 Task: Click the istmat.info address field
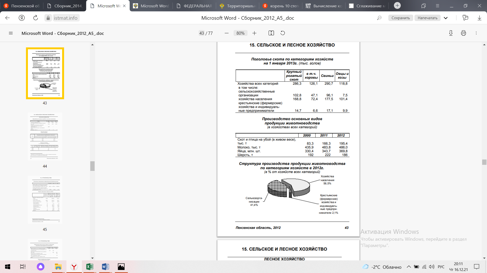coord(65,18)
